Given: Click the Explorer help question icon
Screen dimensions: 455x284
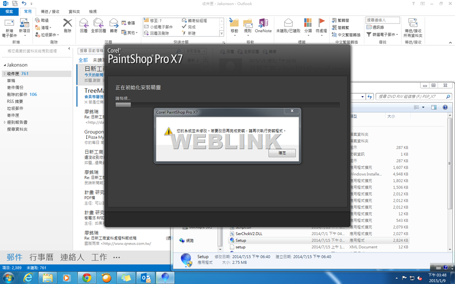Looking at the screenshot, I should pyautogui.click(x=445, y=107).
